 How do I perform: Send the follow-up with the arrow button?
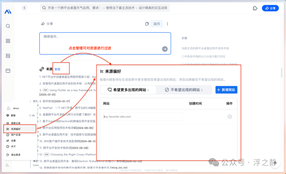(x=165, y=49)
